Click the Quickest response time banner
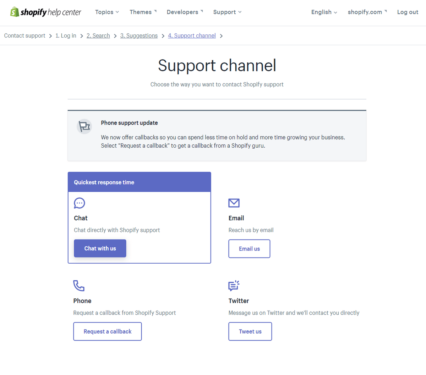 pos(140,182)
